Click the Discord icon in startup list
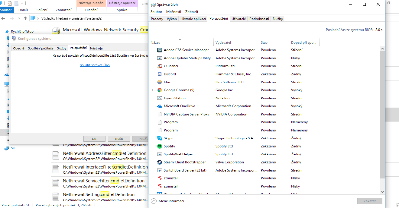399x208 pixels. coord(160,74)
